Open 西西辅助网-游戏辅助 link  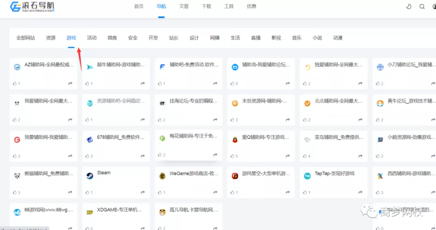click(411, 174)
